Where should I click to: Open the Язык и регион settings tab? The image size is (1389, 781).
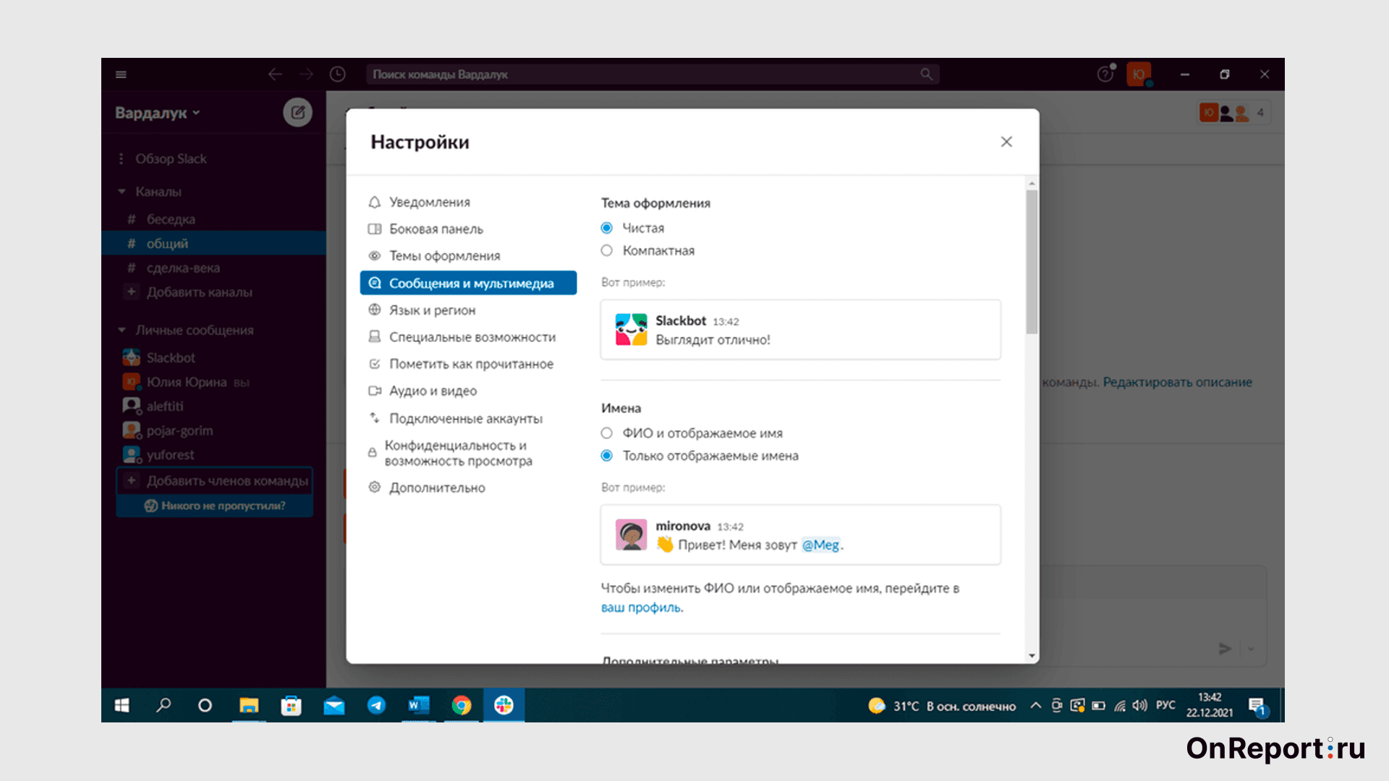[x=468, y=310]
